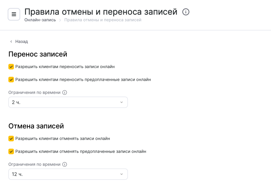Click the Перенос записей section heading
Screen dimensions: 271x186
pos(38,54)
